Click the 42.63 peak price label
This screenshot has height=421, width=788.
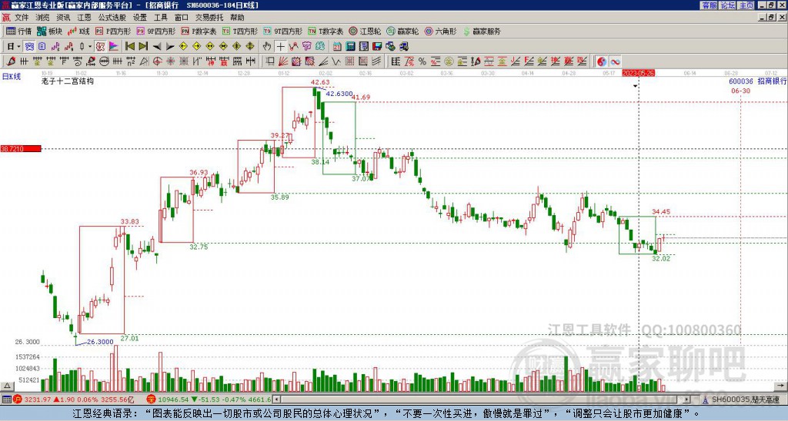[x=320, y=81]
